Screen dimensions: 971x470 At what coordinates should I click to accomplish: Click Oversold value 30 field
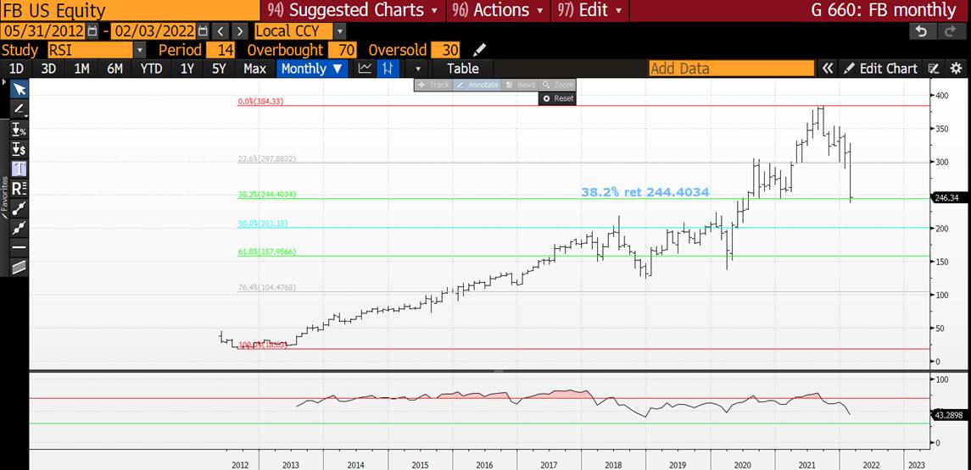click(x=446, y=49)
